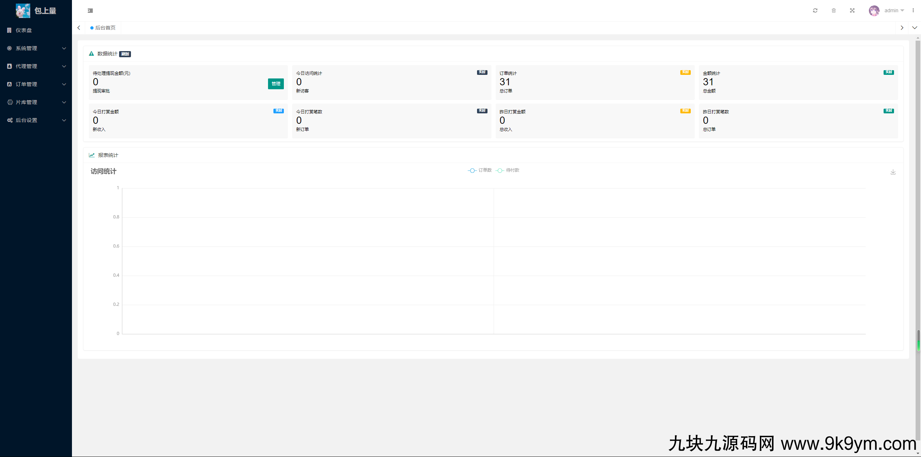Click the refresh icon in the top bar

815,10
